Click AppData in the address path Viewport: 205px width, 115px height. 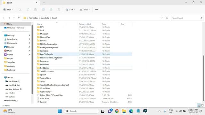tap(45, 18)
